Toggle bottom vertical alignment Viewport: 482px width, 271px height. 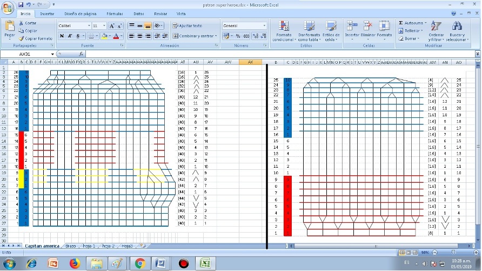click(148, 26)
